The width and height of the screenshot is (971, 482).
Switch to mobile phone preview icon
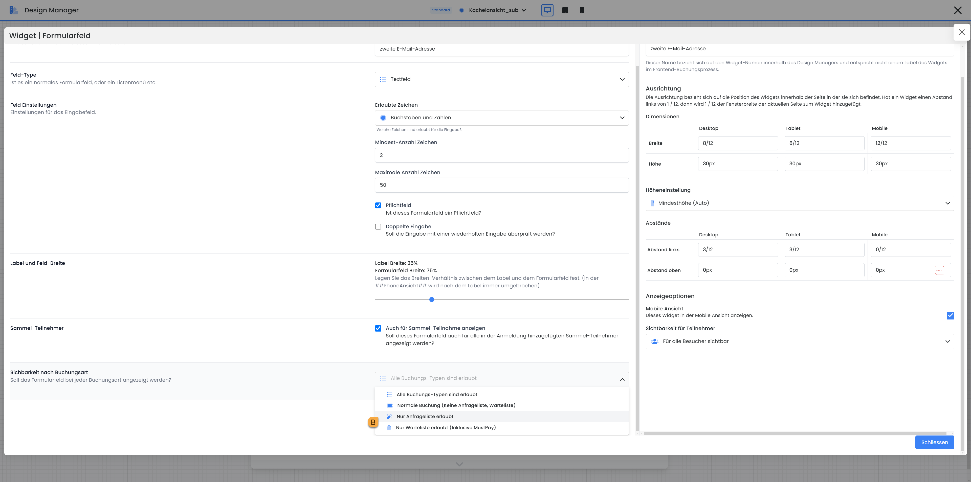point(582,10)
